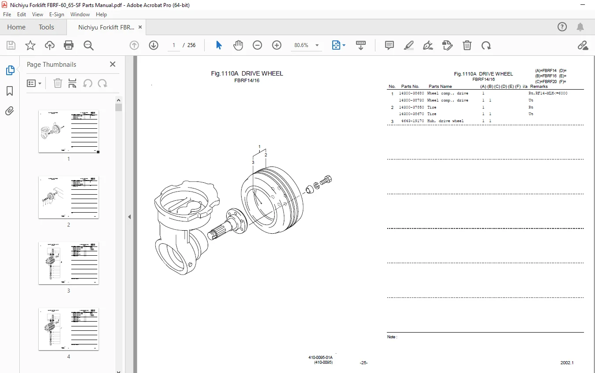Open the File menu
Screen dimensions: 595x373
point(7,14)
